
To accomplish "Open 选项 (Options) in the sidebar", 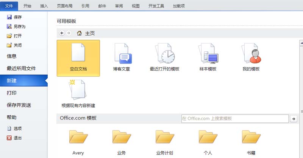I will [x=14, y=129].
